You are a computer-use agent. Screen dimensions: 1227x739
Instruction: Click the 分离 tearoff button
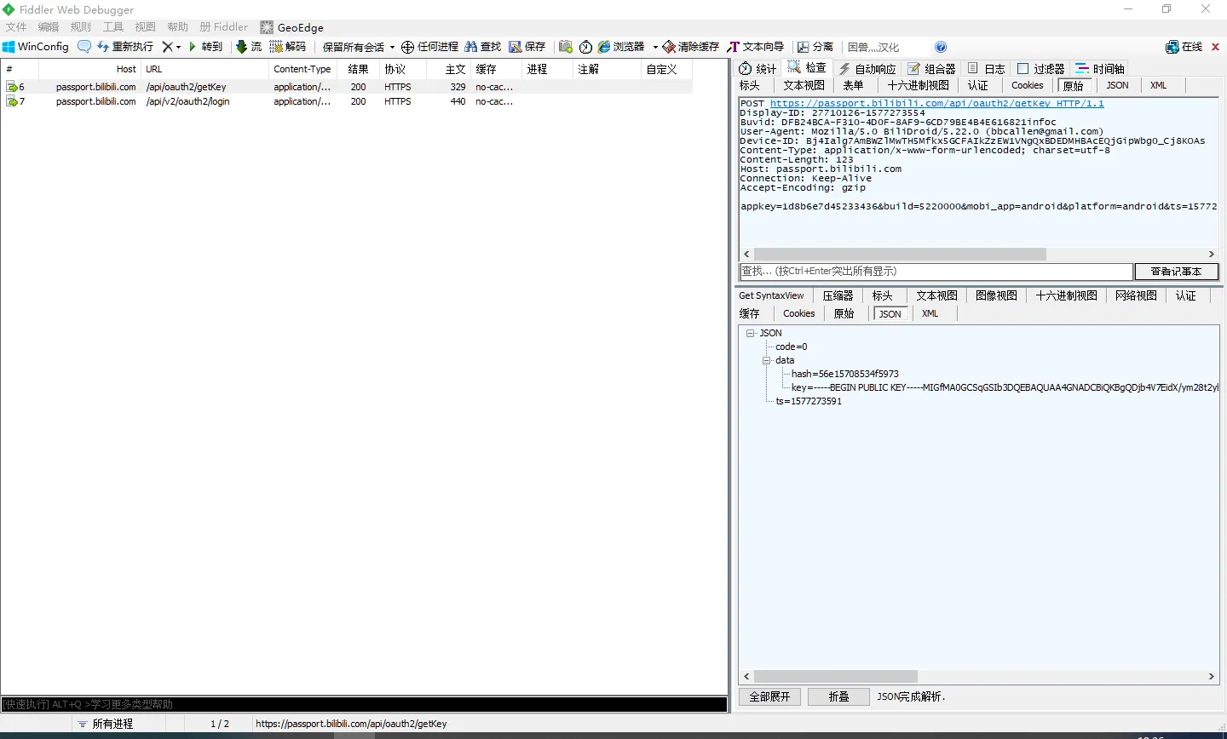[x=815, y=47]
